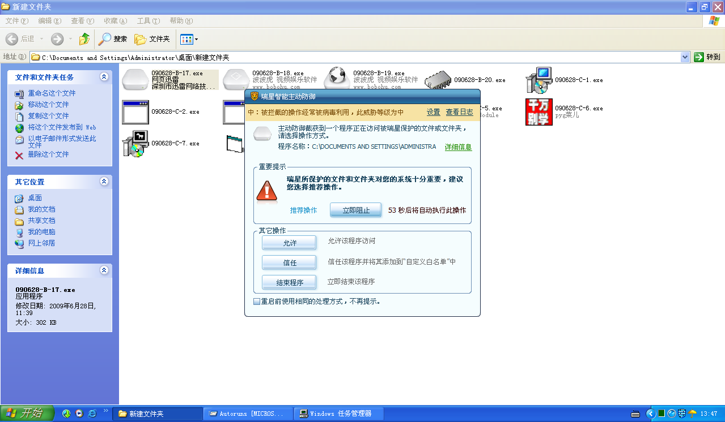Go to 网上邻居 in other places
Image resolution: width=725 pixels, height=422 pixels.
(41, 243)
